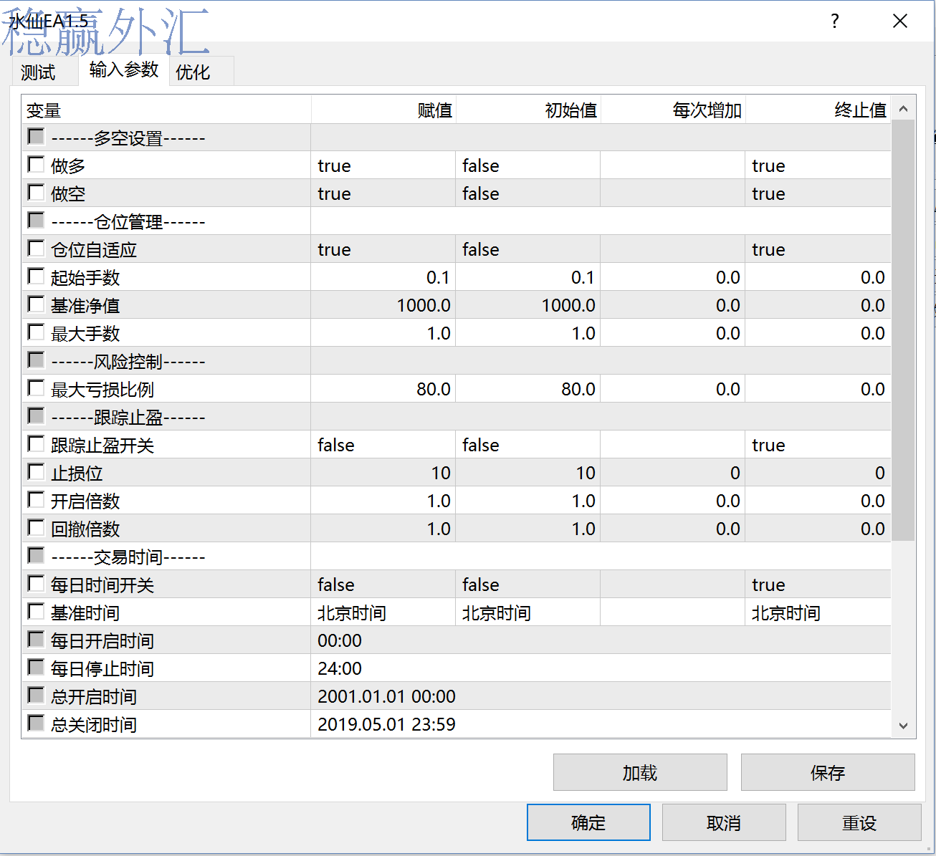Image resolution: width=936 pixels, height=856 pixels.
Task: Edit the 做空 赋值 value true
Action: 383,193
